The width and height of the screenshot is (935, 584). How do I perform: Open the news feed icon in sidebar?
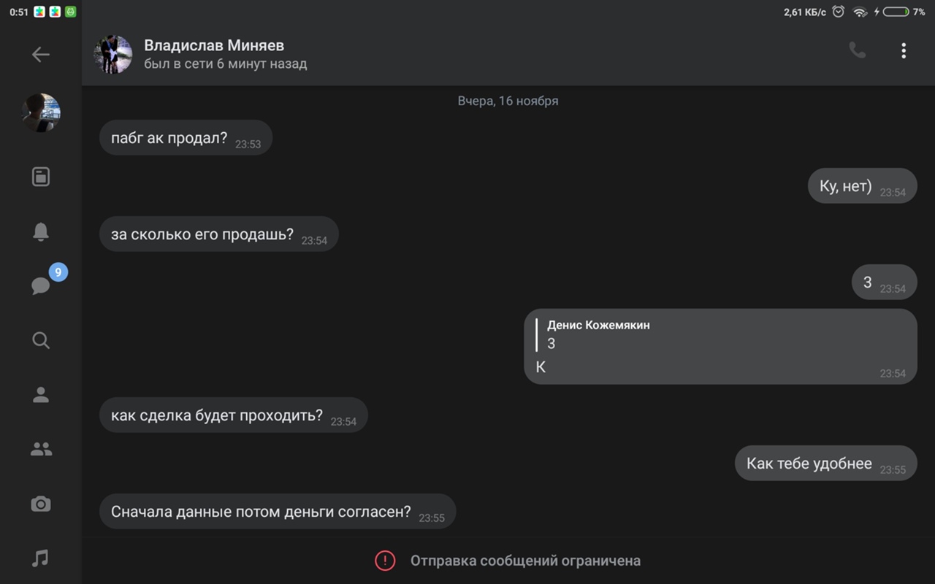(41, 177)
